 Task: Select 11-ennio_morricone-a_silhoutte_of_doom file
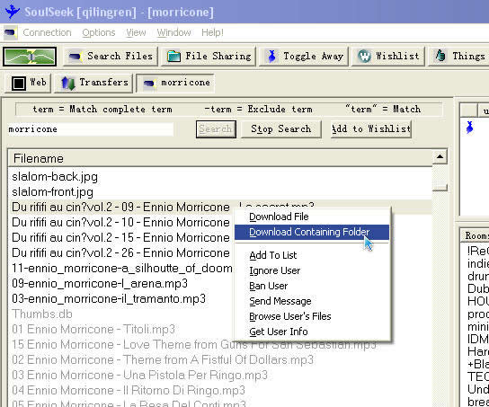(121, 269)
